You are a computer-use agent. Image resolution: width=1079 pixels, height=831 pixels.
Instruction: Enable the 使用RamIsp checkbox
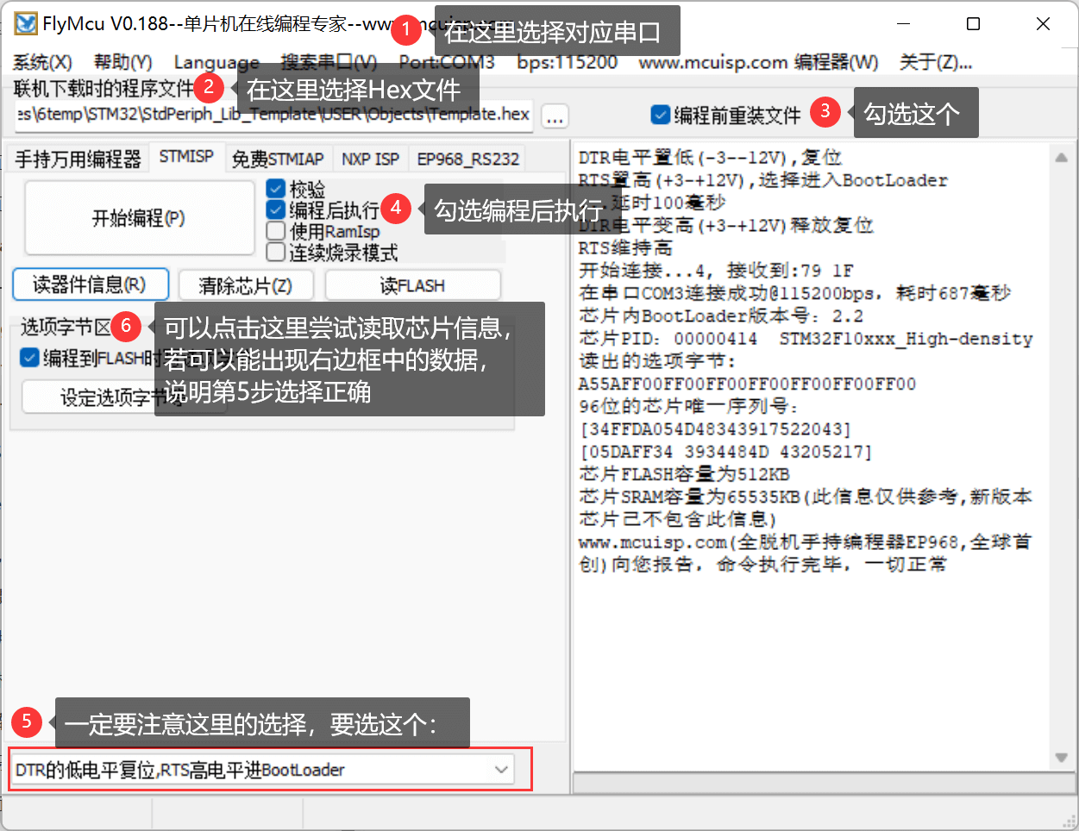click(x=276, y=231)
